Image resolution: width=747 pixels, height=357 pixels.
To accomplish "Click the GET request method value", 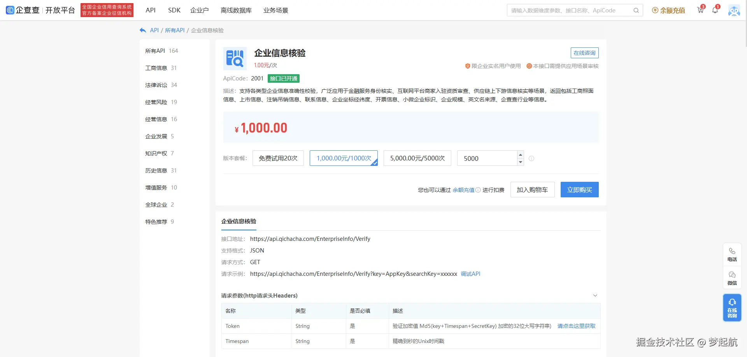I will (x=255, y=262).
